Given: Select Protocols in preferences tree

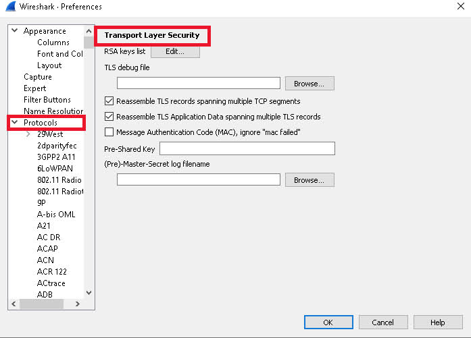Looking at the screenshot, I should [x=41, y=123].
